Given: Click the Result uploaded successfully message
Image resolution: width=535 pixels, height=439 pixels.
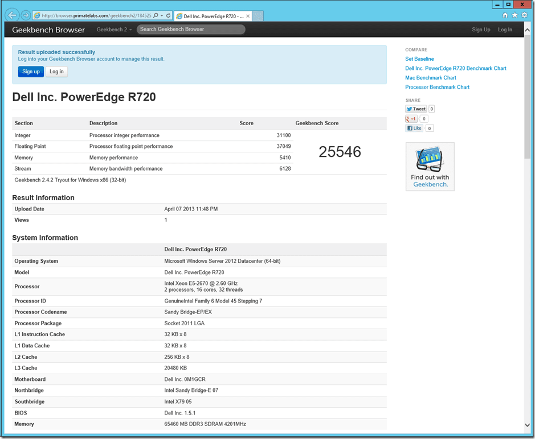Looking at the screenshot, I should pos(56,52).
